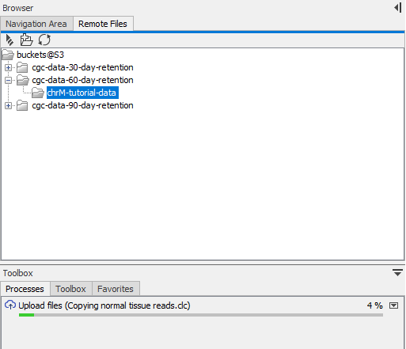406x349 pixels.
Task: Expand the cgc-data-30-day-retention folder
Action: pyautogui.click(x=8, y=67)
